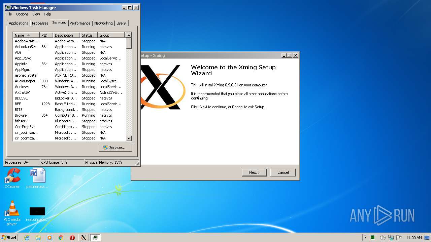Open the reasonpack desktop file

tap(37, 214)
